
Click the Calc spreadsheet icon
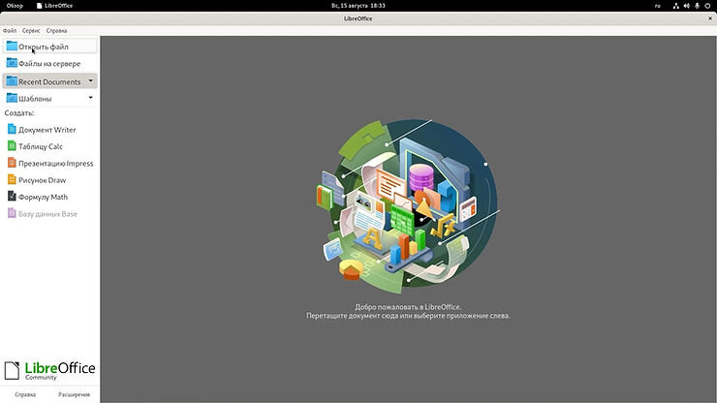point(12,146)
